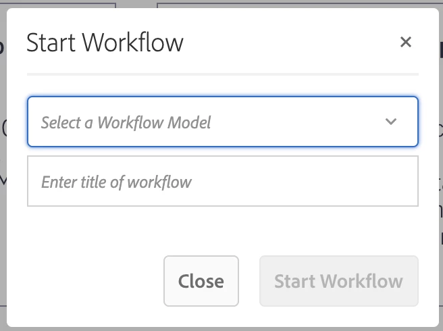Click the Start Workflow dialog heading
The height and width of the screenshot is (331, 443).
point(105,43)
